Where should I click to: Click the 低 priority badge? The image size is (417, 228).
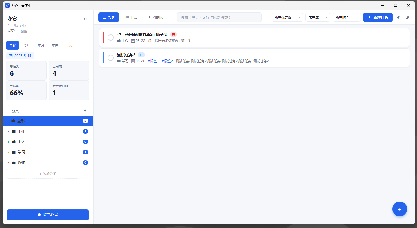[141, 55]
